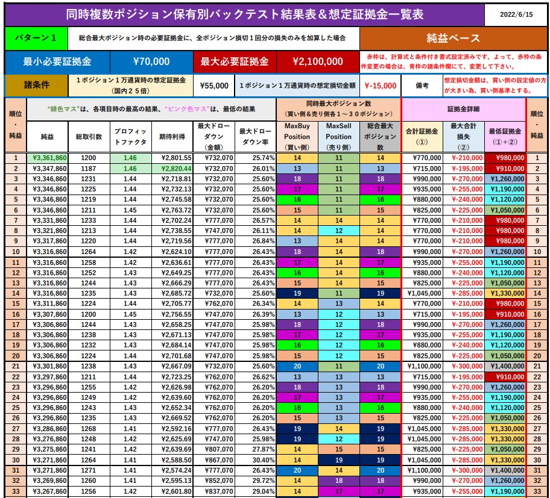Click the 諸条件 label cell
This screenshot has width=550, height=498.
click(x=36, y=85)
